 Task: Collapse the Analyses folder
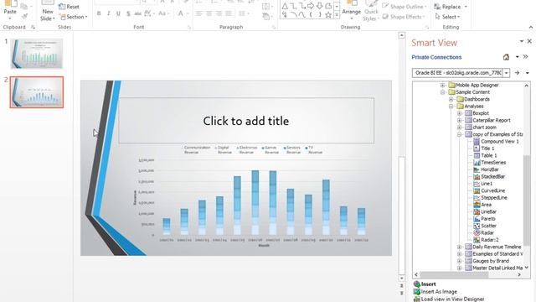tap(451, 107)
